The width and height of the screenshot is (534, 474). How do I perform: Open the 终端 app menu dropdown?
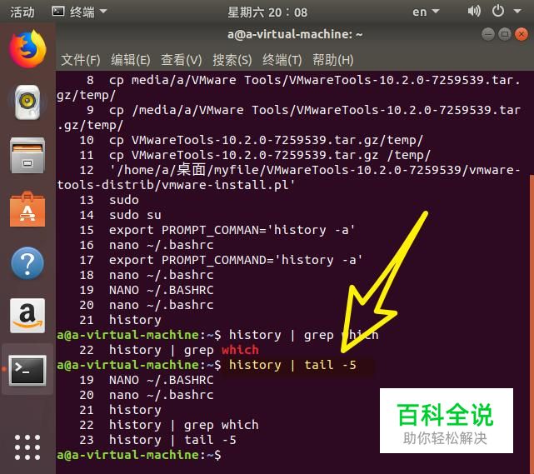[79, 12]
